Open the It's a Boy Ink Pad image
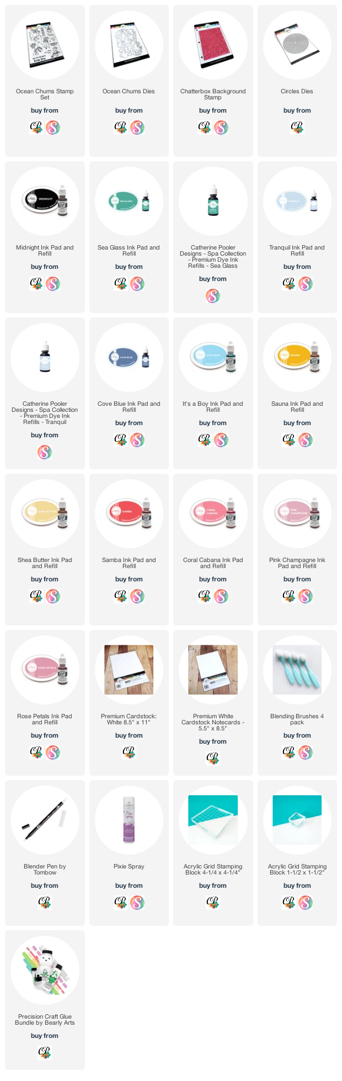 point(213,358)
